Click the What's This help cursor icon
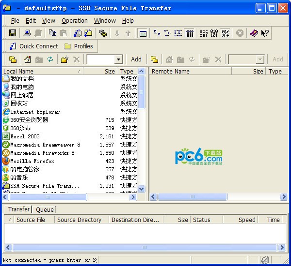 (x=265, y=33)
